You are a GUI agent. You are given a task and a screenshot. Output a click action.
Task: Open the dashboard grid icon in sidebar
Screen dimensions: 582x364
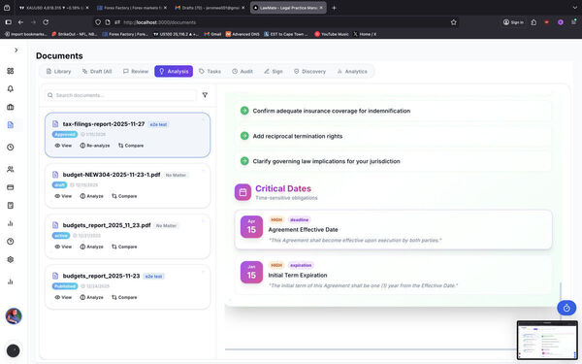tap(11, 71)
